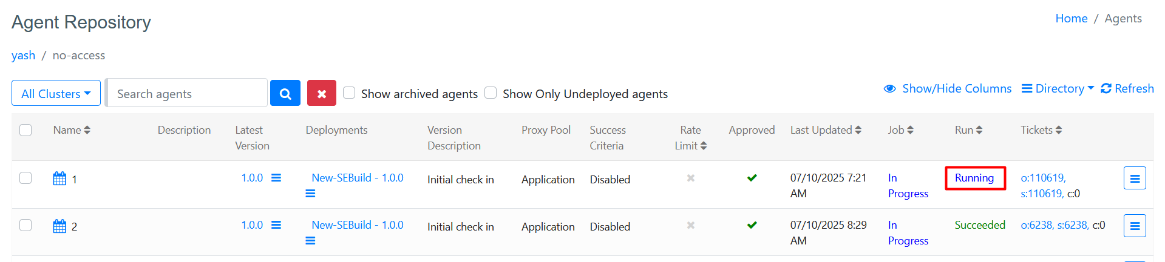Open actions menu button for agent 2 row

(1134, 226)
